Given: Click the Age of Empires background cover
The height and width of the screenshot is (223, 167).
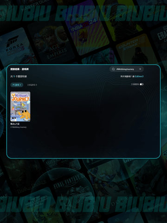Looking at the screenshot, I should 52,45.
